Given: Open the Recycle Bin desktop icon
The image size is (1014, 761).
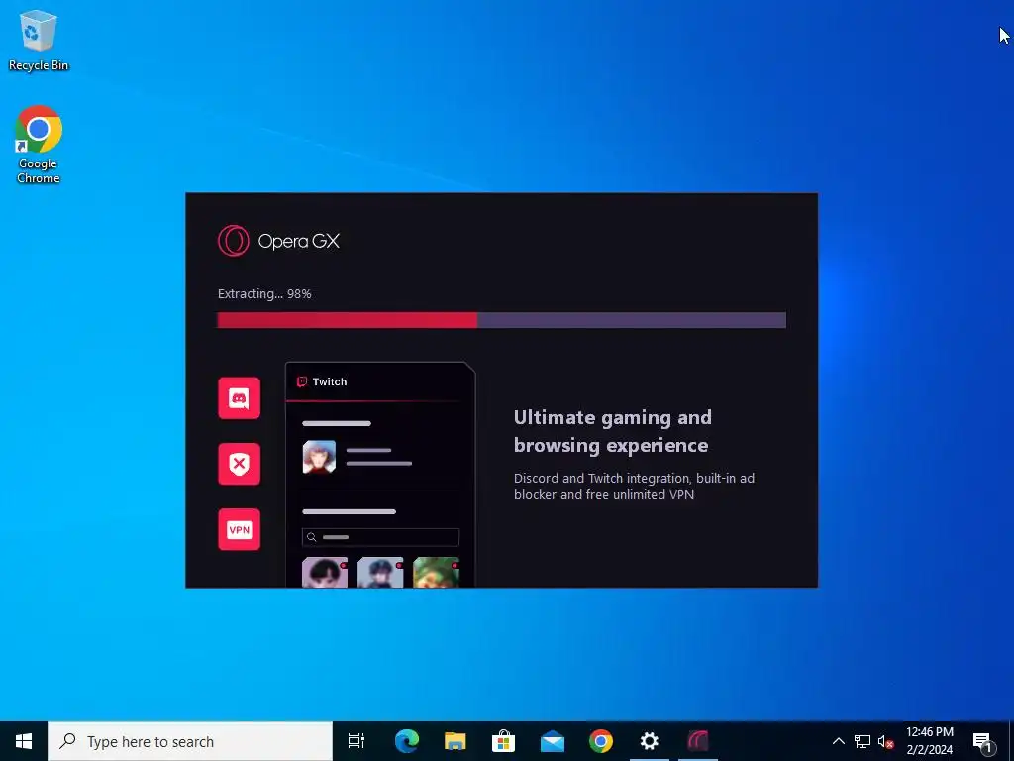Looking at the screenshot, I should (39, 40).
